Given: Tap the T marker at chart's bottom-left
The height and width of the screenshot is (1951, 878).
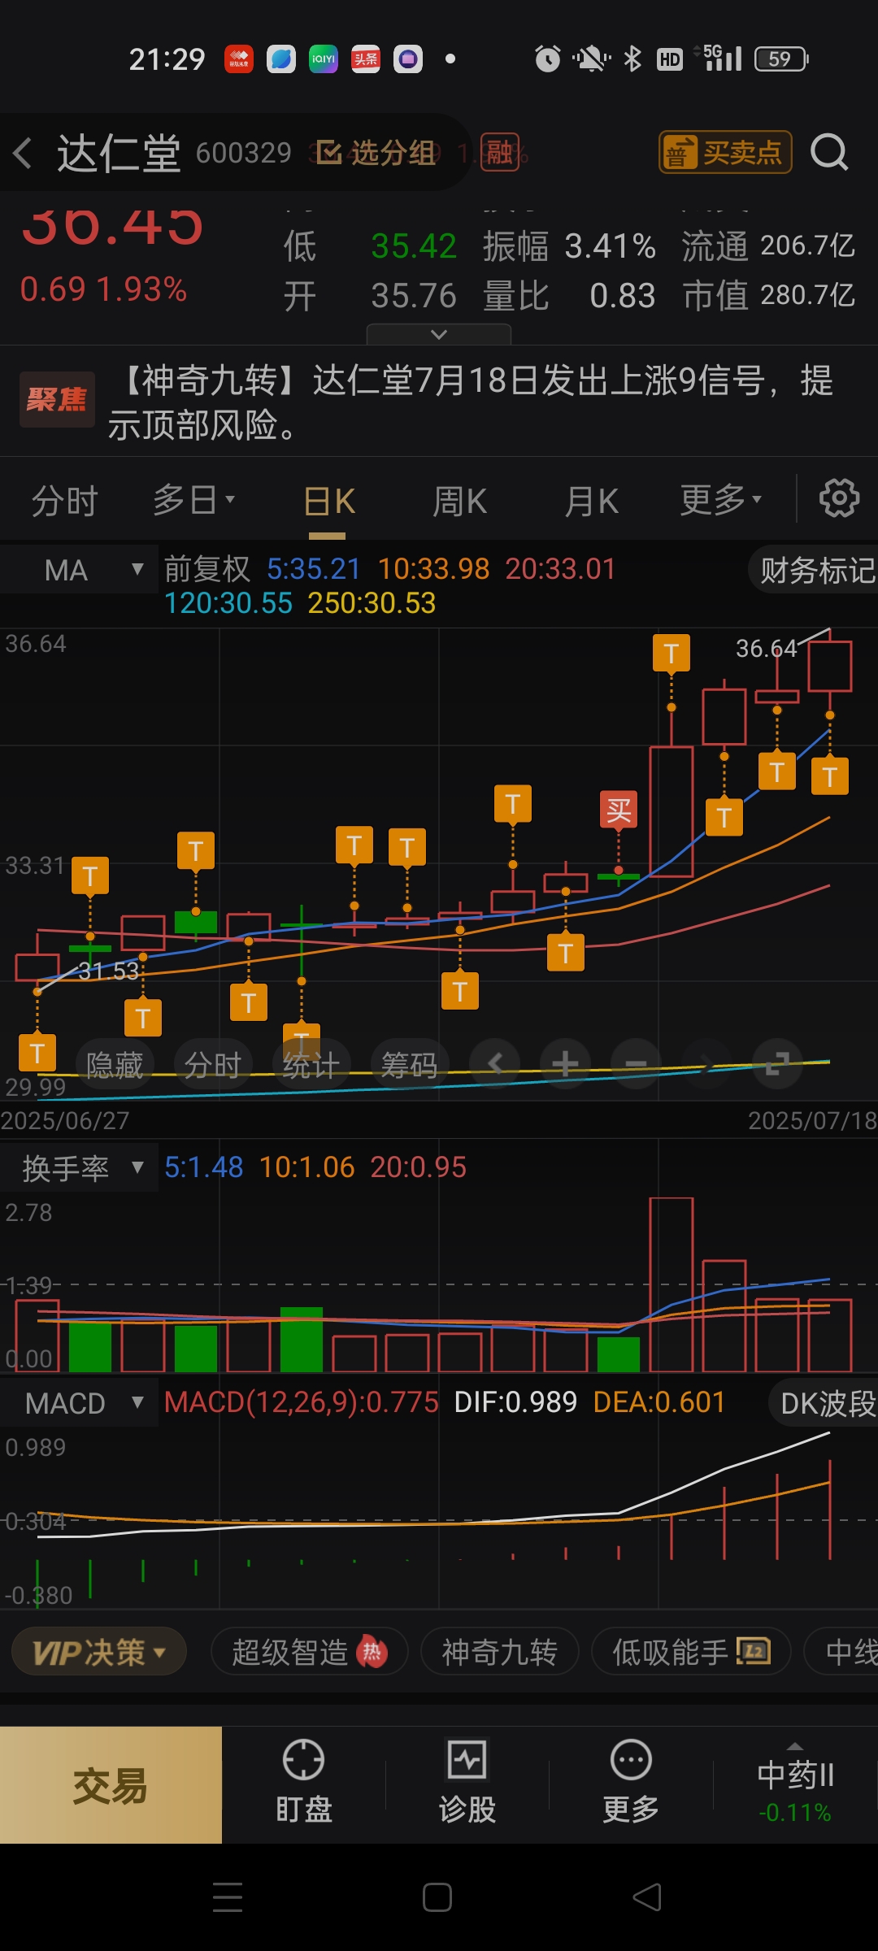Looking at the screenshot, I should 37,1053.
